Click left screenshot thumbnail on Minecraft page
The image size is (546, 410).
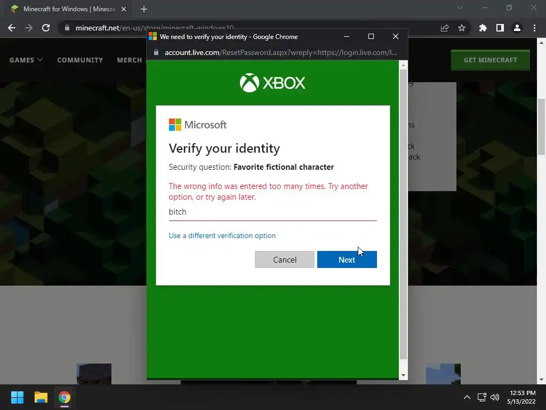pos(94,374)
